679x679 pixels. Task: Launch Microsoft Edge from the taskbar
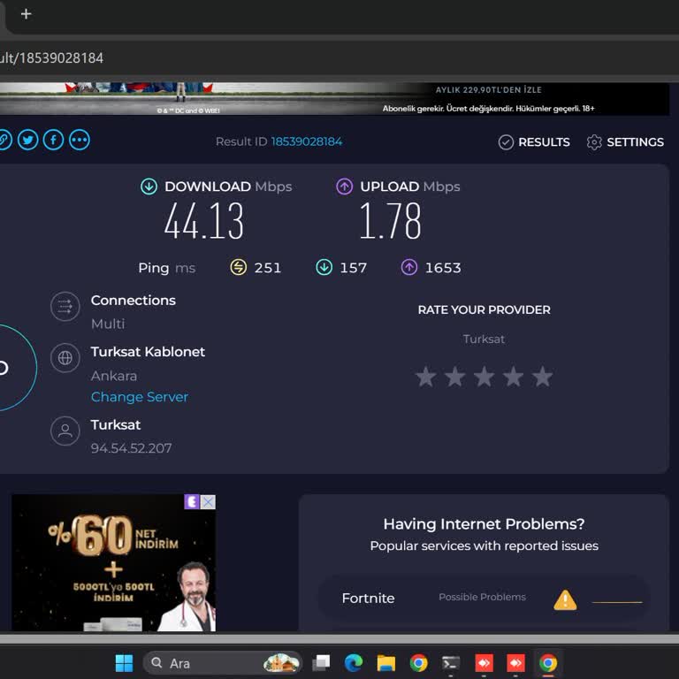click(x=354, y=663)
